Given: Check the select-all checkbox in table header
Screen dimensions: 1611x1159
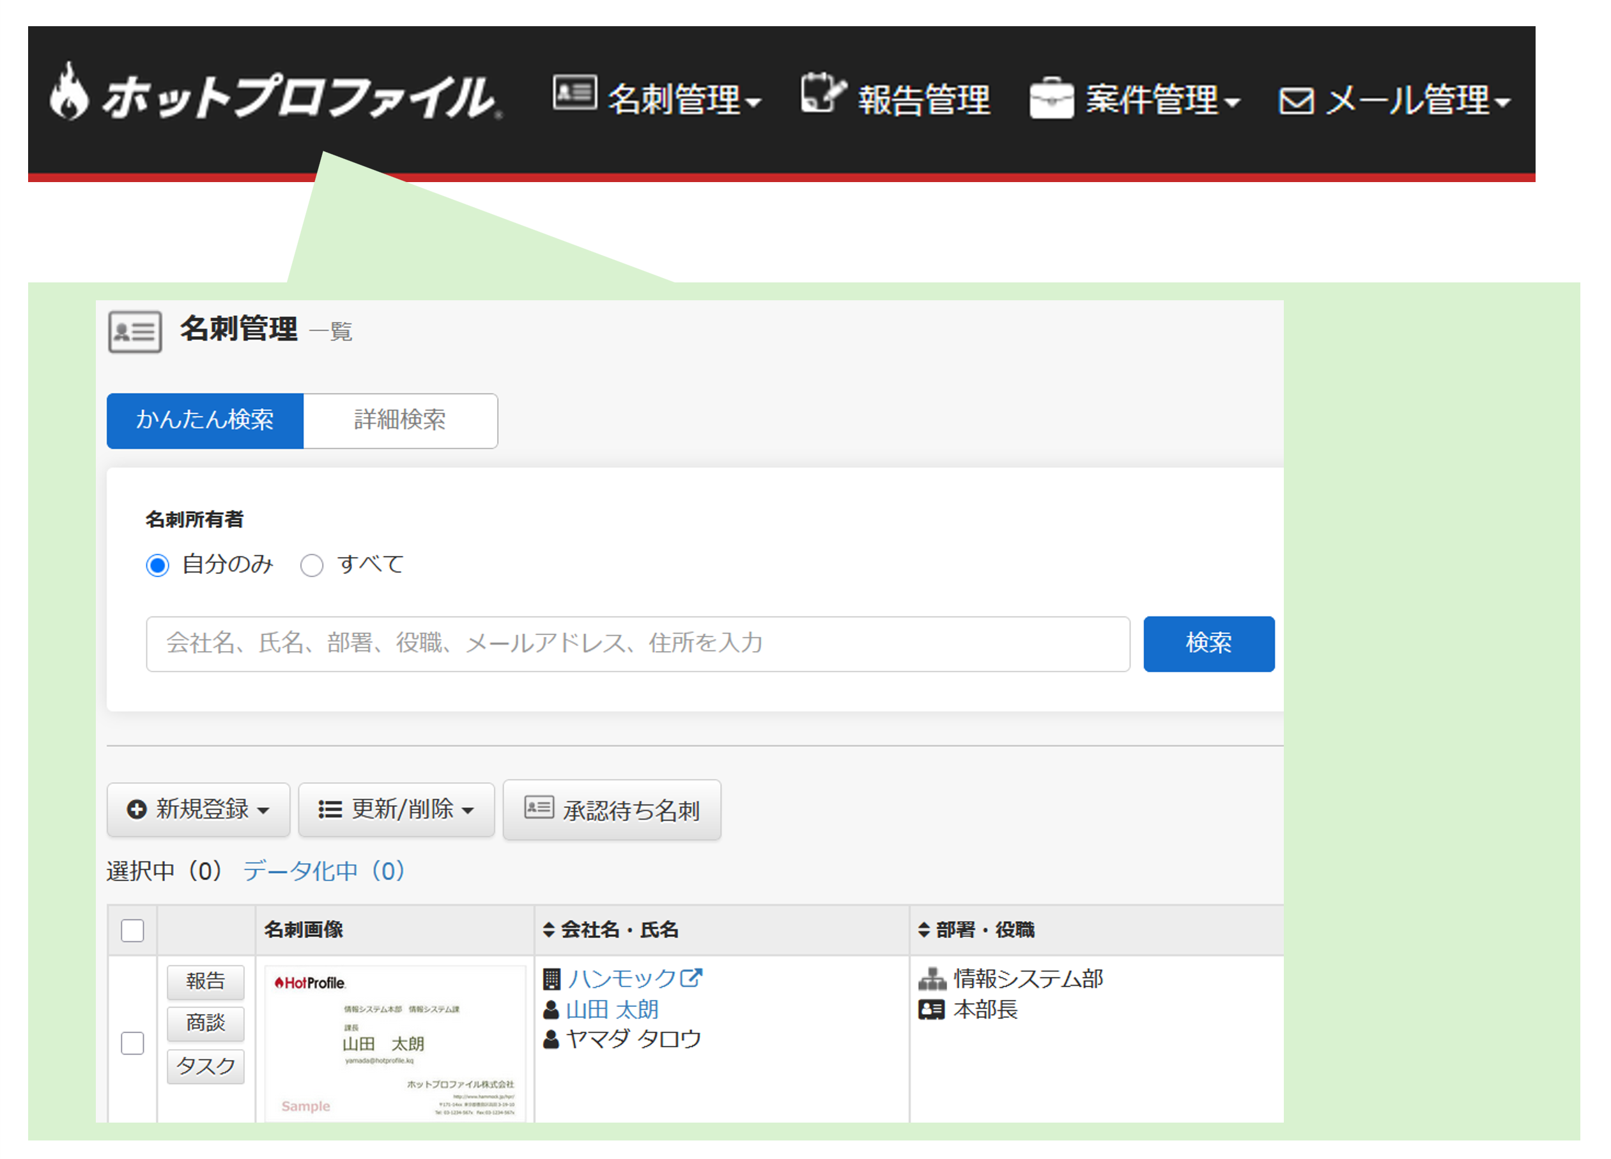Looking at the screenshot, I should coord(132,930).
